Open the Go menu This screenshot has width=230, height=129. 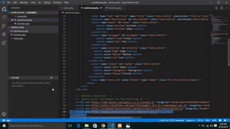(40, 3)
